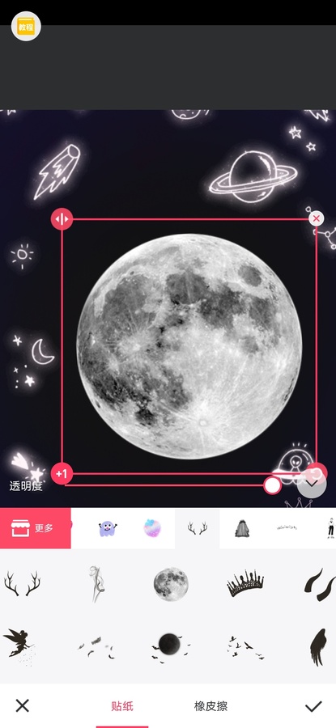Select the purple ghost sticker pack
Viewport: 336px width, 728px height.
point(108,528)
